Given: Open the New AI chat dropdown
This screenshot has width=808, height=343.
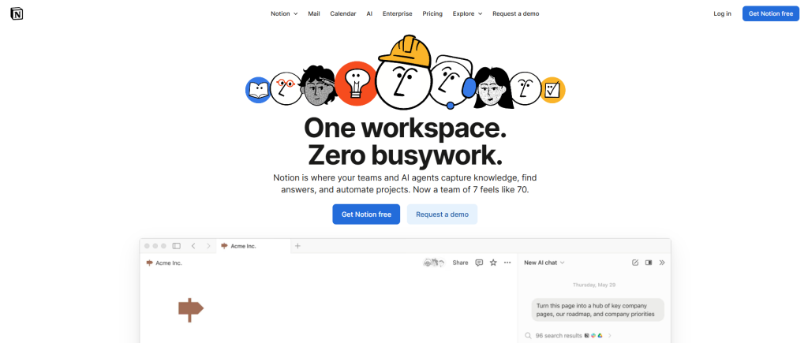Looking at the screenshot, I should (544, 263).
